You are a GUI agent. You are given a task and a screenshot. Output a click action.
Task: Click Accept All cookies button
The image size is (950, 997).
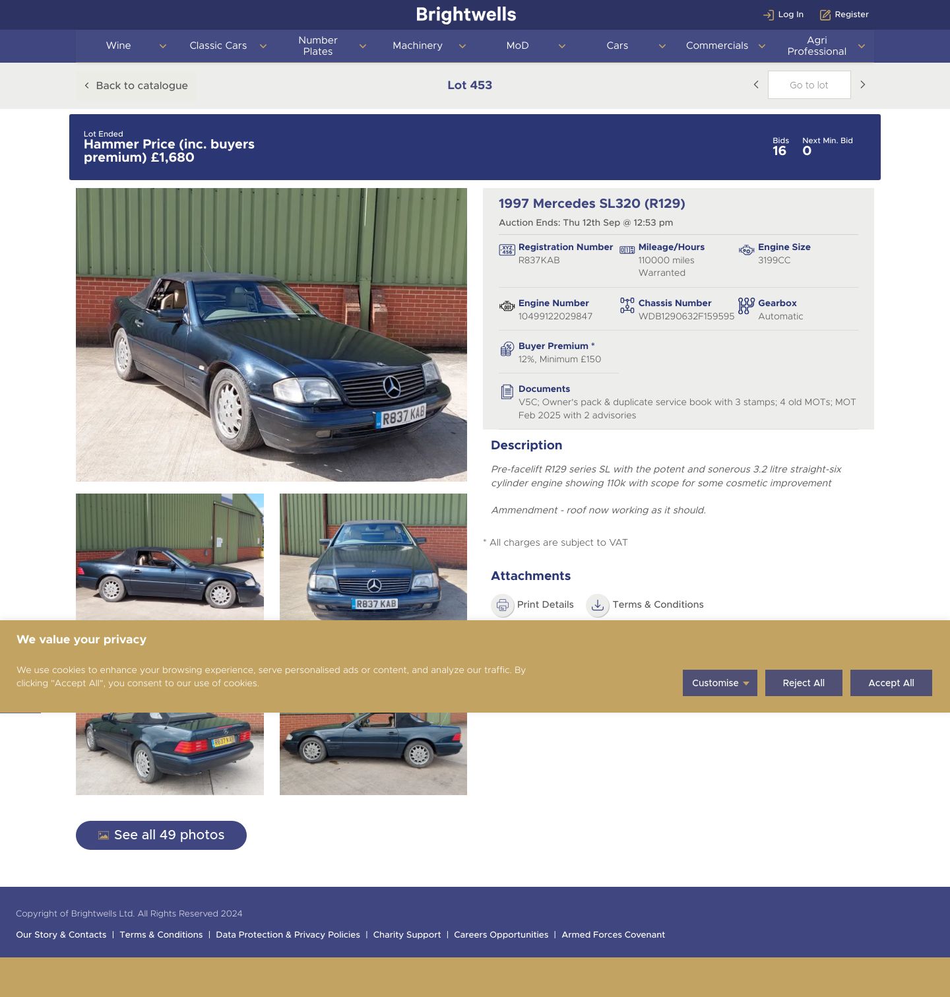point(891,683)
